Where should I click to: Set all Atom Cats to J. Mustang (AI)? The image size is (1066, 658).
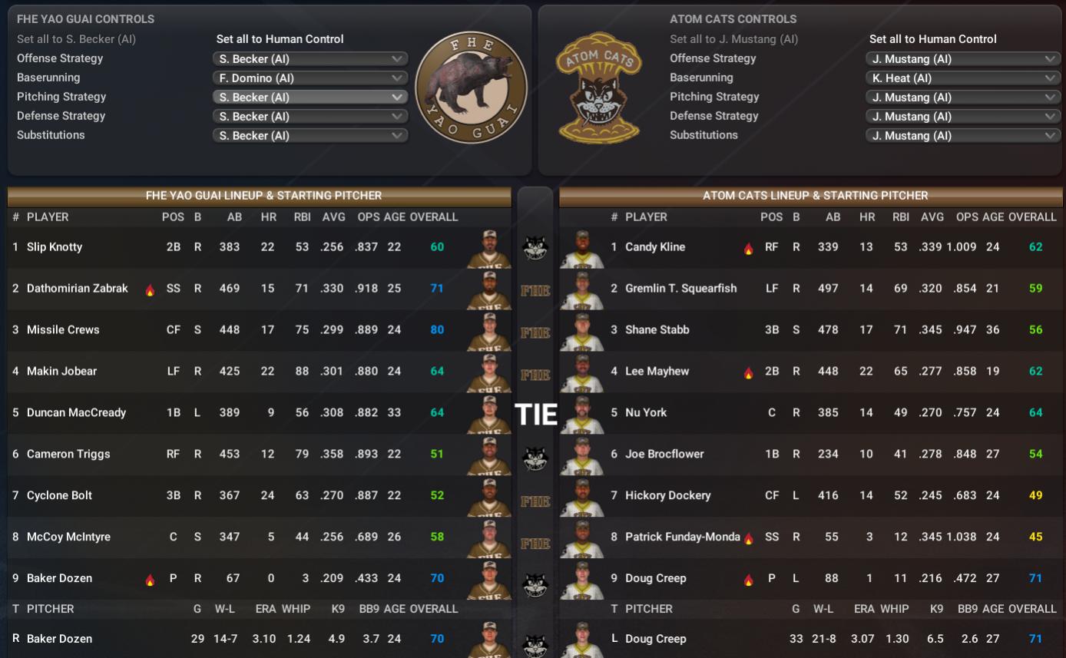pyautogui.click(x=733, y=39)
